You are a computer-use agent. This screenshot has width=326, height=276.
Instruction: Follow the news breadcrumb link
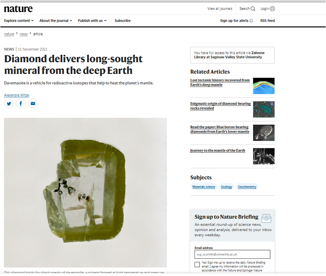click(x=24, y=34)
